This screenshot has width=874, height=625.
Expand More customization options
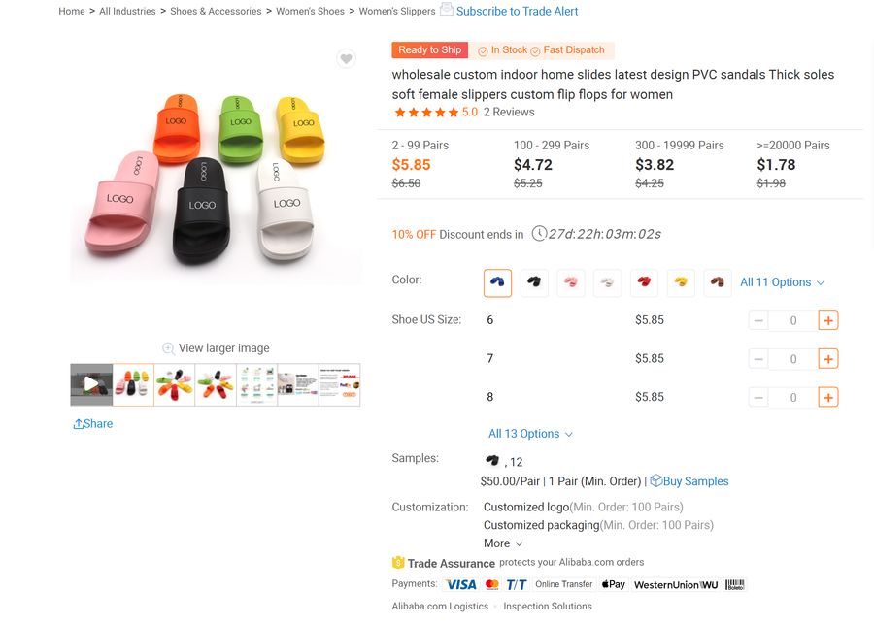click(x=503, y=543)
